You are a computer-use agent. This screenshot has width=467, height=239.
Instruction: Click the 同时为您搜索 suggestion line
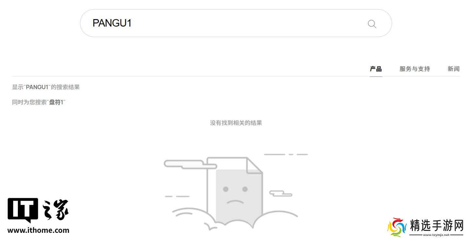[39, 102]
